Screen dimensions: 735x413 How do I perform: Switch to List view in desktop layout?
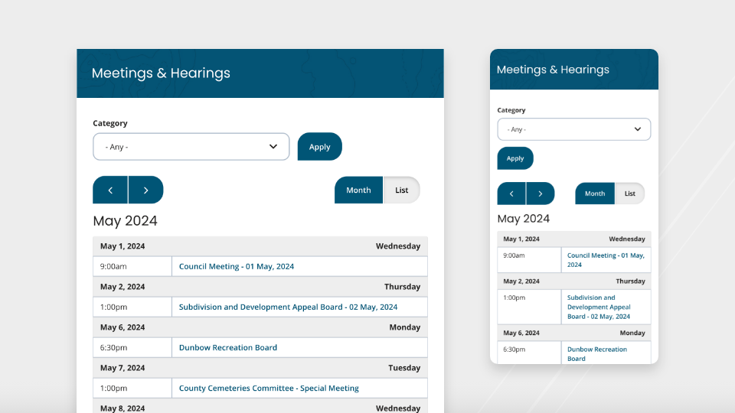[401, 190]
